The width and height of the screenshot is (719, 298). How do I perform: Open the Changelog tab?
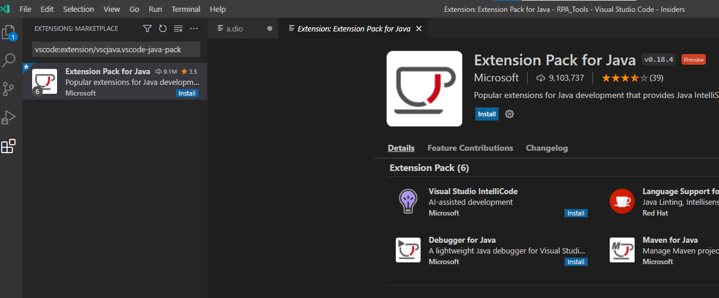547,148
